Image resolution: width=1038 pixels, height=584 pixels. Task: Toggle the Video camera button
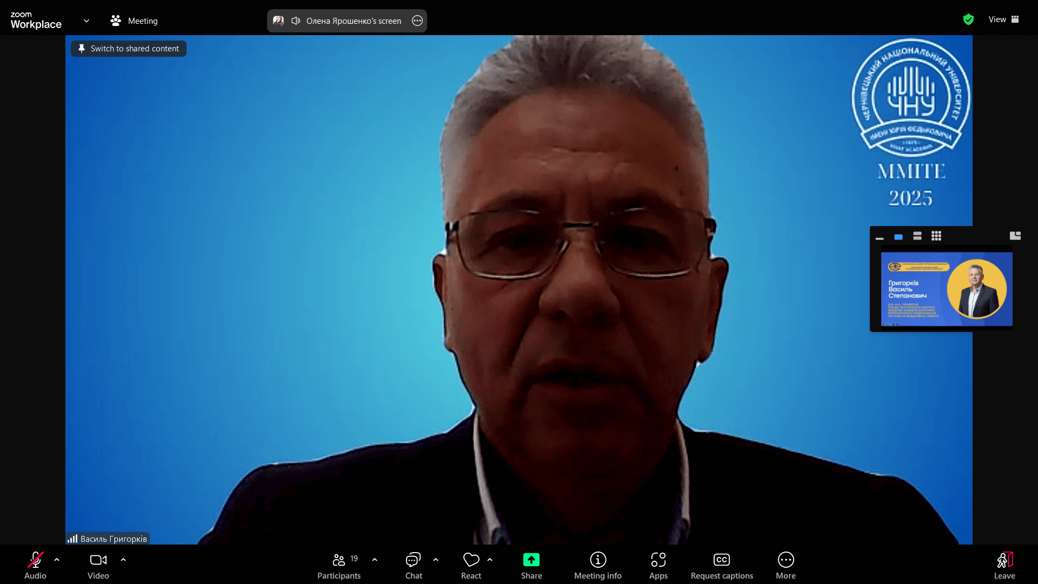[x=98, y=560]
